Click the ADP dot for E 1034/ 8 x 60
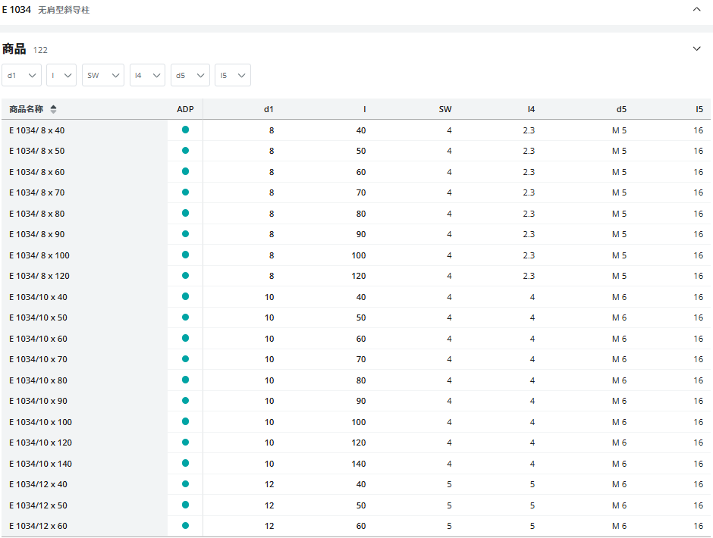The height and width of the screenshot is (538, 713). coord(185,171)
